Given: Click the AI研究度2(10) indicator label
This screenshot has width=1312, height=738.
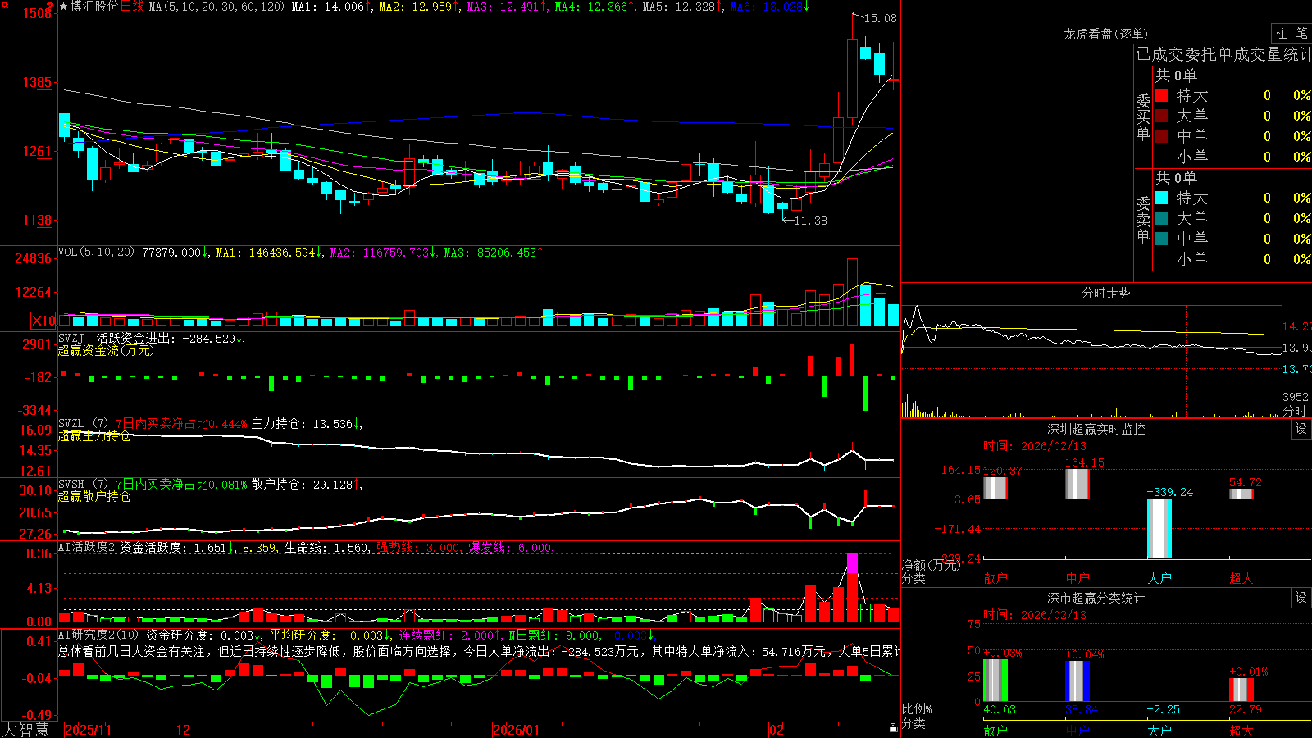Looking at the screenshot, I should coord(98,635).
